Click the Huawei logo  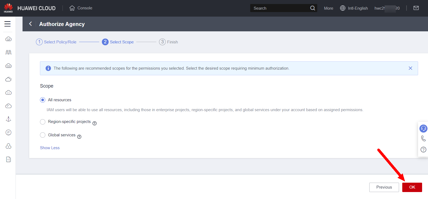click(x=8, y=8)
